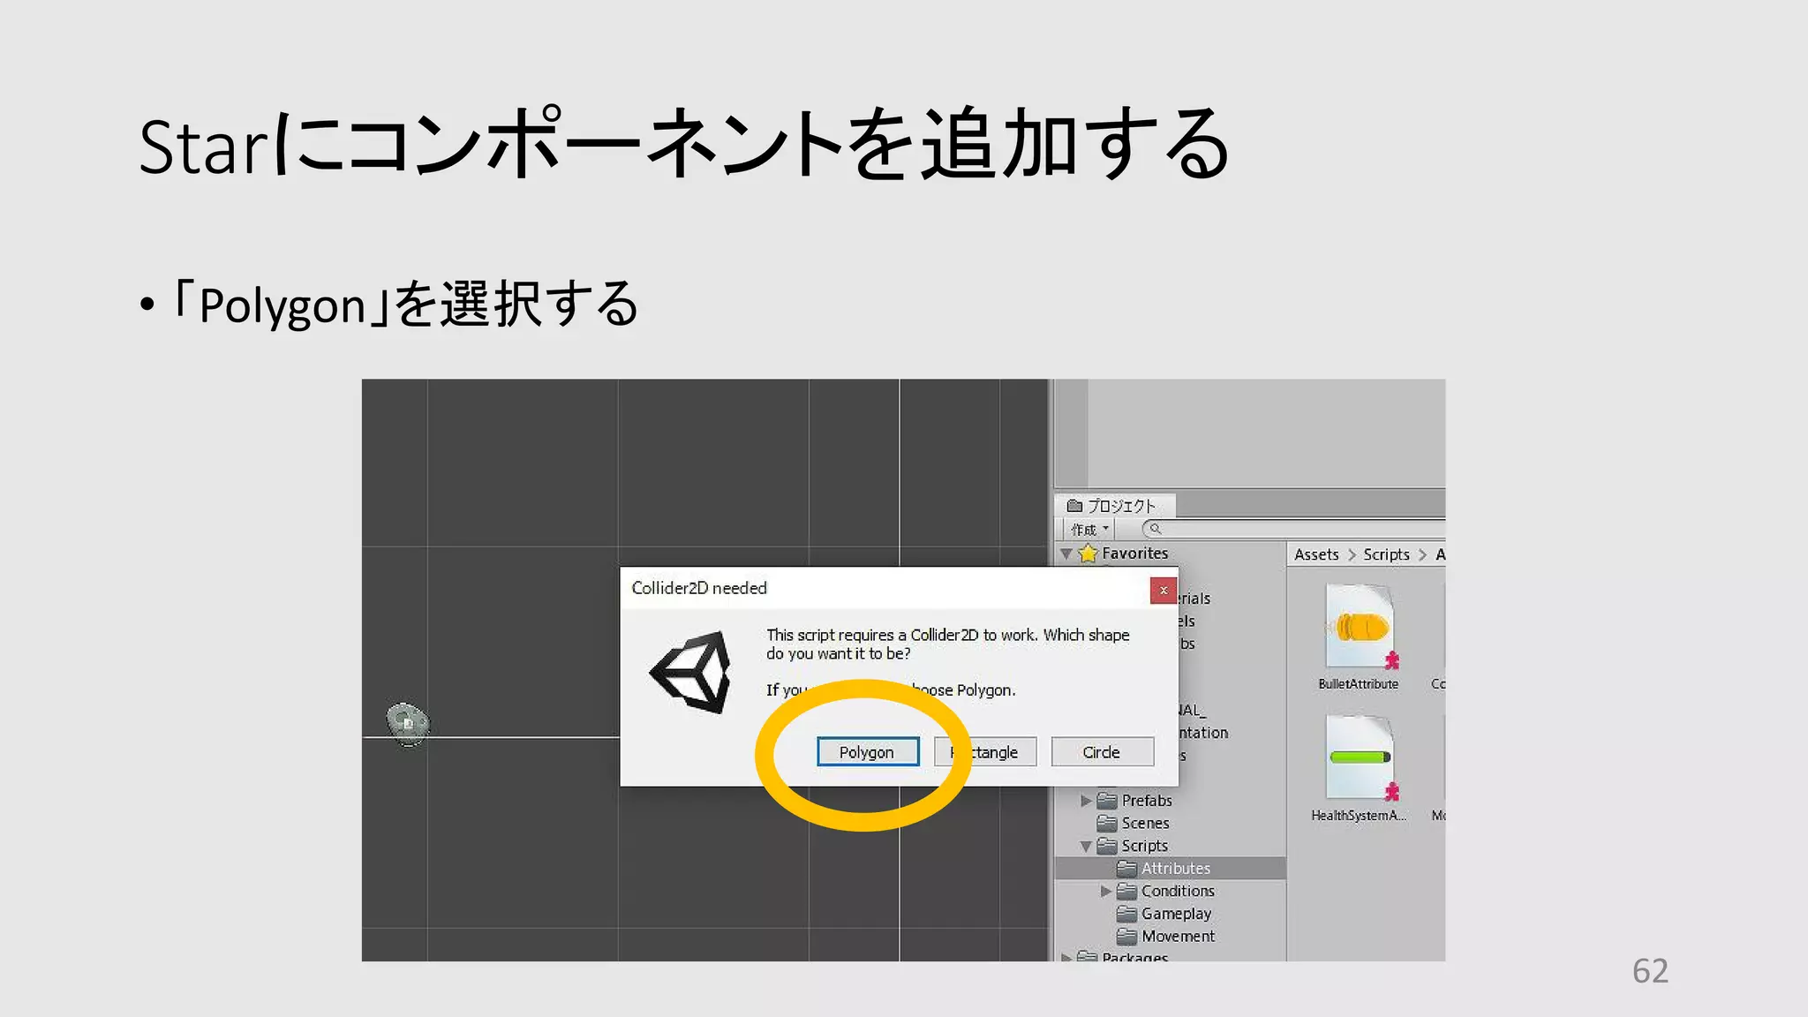Image resolution: width=1808 pixels, height=1017 pixels.
Task: Click the search magnifier icon
Action: (1155, 529)
